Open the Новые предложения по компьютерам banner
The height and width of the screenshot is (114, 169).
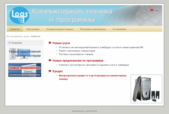[25, 53]
